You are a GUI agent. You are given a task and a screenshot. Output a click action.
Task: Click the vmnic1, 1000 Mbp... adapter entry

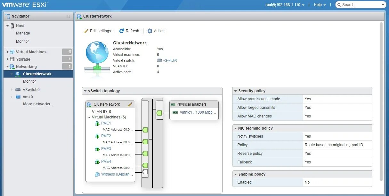pos(198,112)
